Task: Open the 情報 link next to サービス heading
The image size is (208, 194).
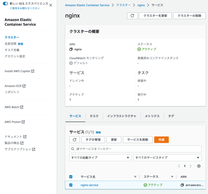Action: click(98, 133)
